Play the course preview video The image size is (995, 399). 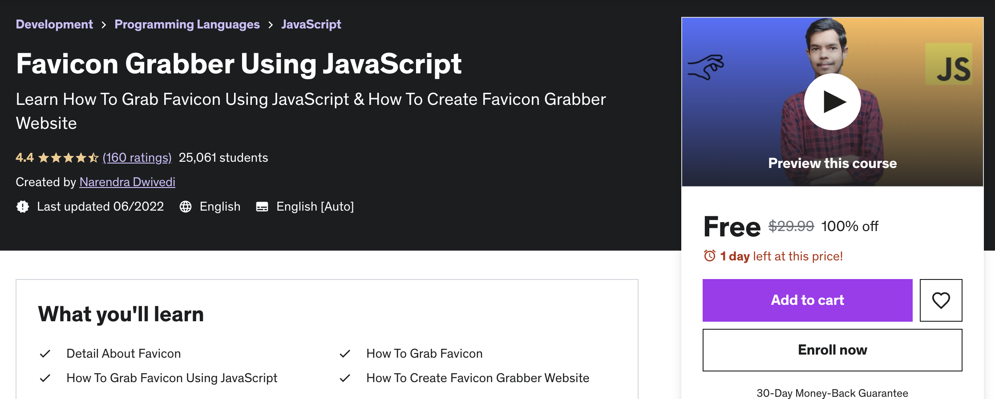point(832,102)
